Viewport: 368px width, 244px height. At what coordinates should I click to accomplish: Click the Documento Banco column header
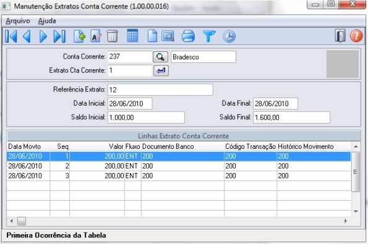pos(183,146)
